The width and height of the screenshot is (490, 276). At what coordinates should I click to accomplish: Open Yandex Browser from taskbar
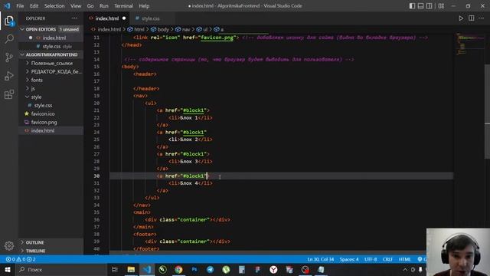273,269
